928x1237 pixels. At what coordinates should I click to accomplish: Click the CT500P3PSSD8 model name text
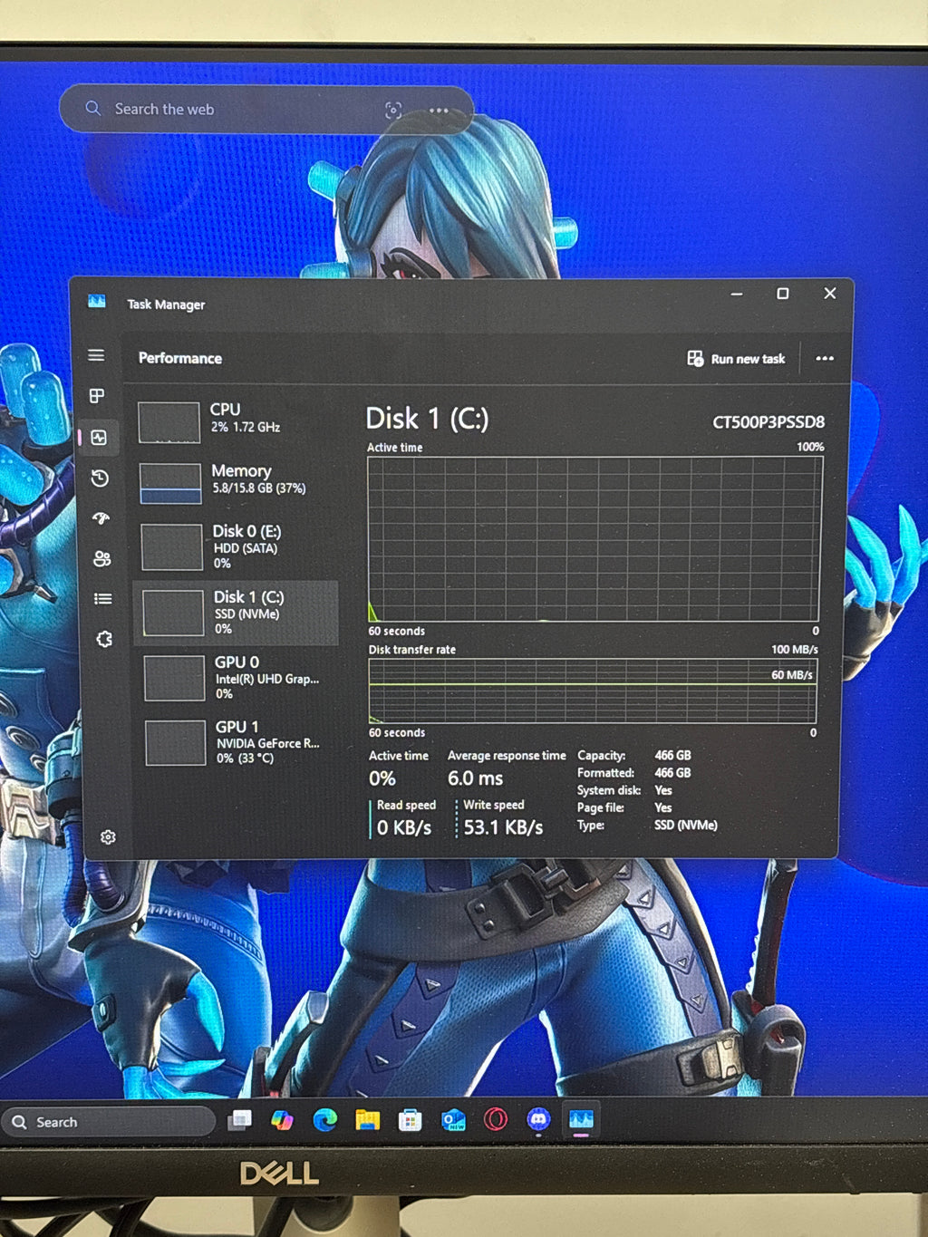(768, 422)
